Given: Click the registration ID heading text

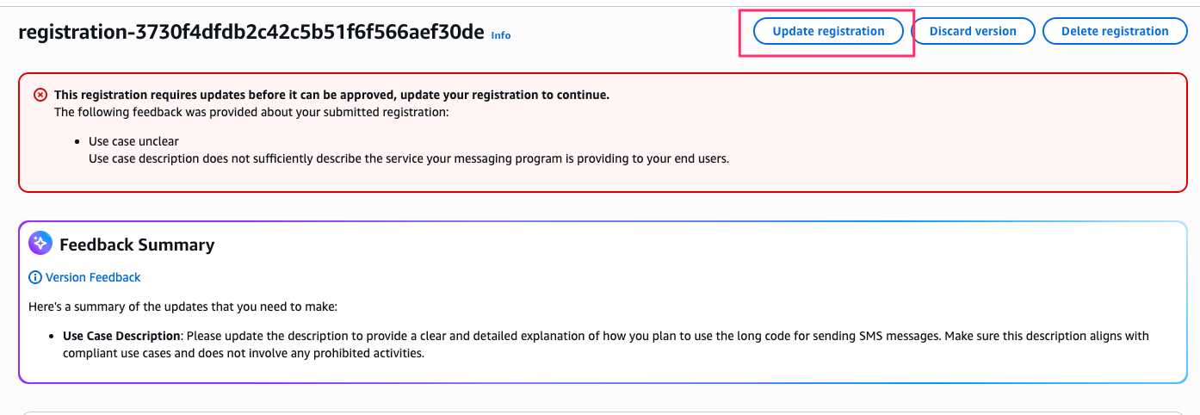Looking at the screenshot, I should (251, 33).
